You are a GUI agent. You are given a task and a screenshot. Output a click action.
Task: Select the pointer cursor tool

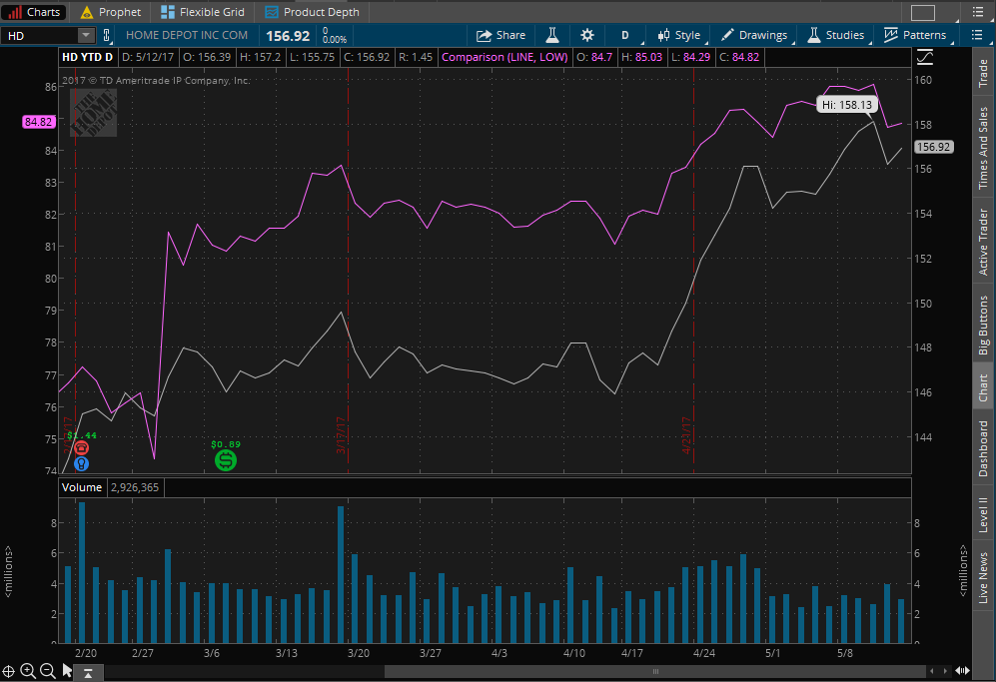coord(67,671)
